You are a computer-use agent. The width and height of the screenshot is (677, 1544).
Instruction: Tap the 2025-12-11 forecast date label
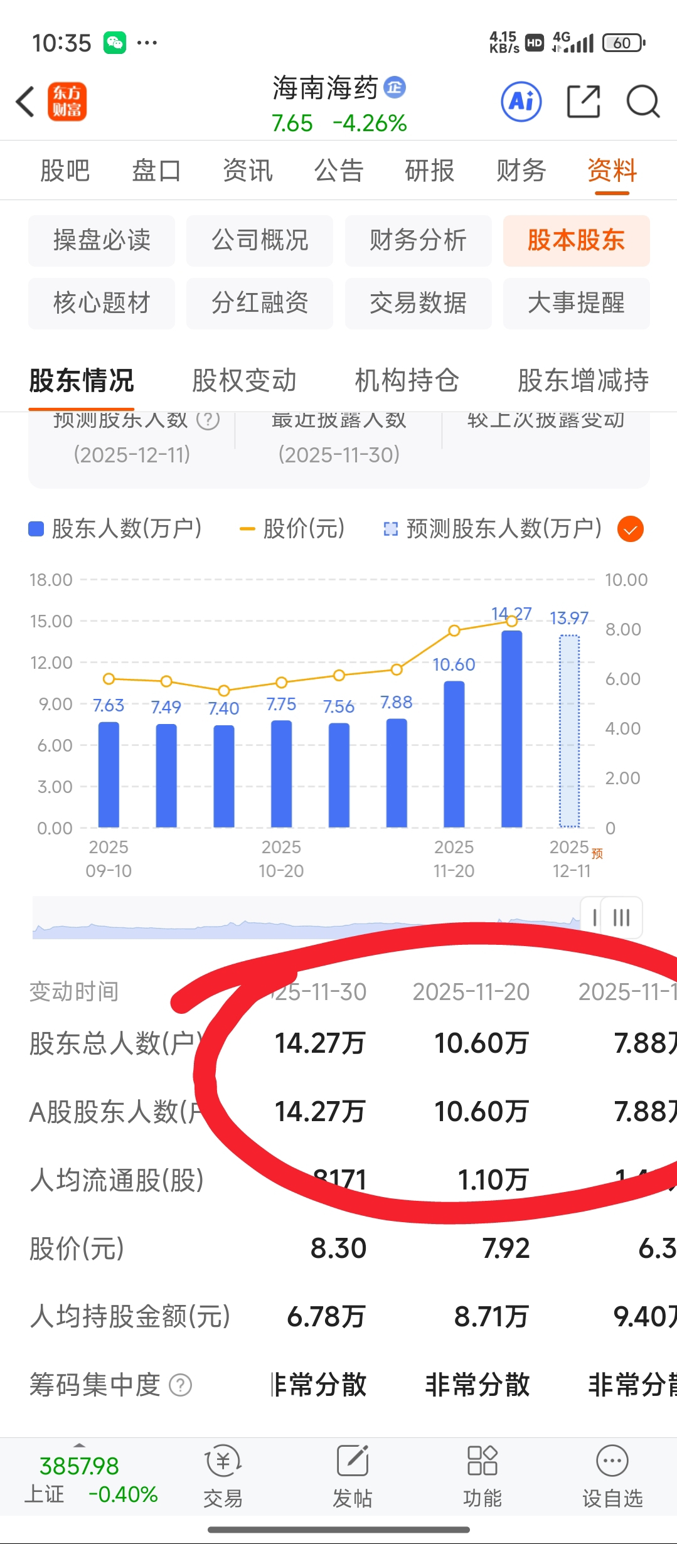click(x=132, y=454)
